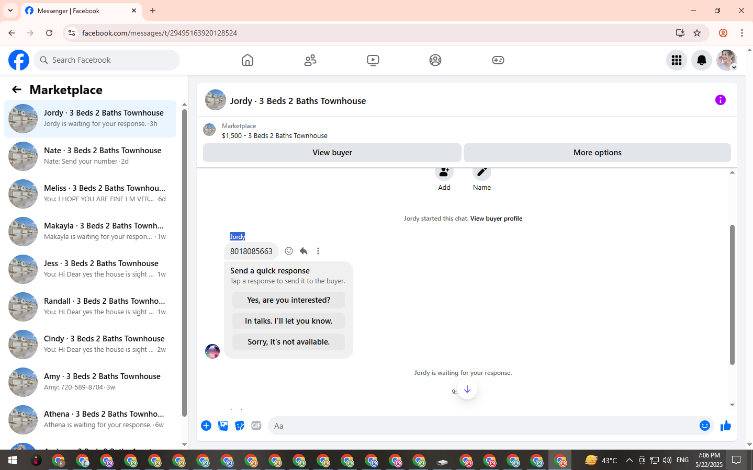Image resolution: width=753 pixels, height=470 pixels.
Task: Open the Video (Watch) icon
Action: 373,60
